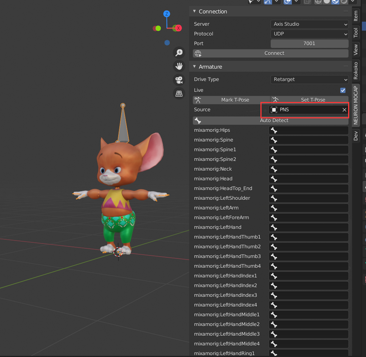Switch to the Rokoko sidebar tab
Image resolution: width=366 pixels, height=357 pixels.
(356, 70)
